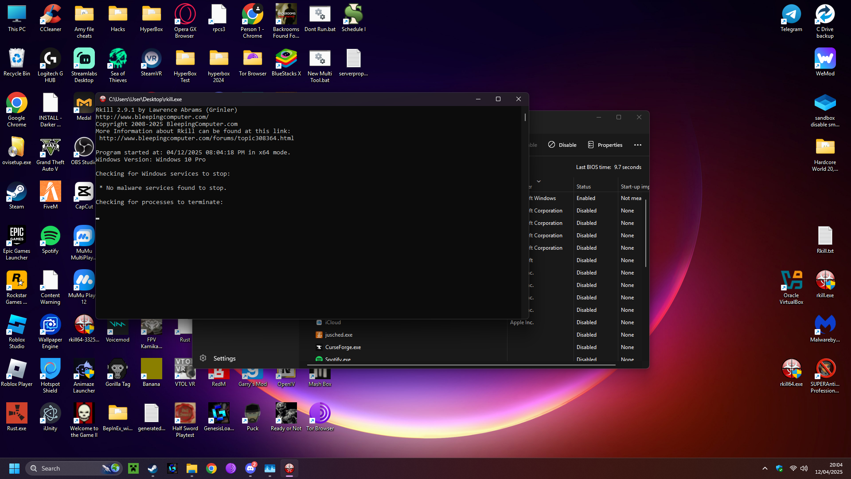Select the Roblox Player desktop icon

pyautogui.click(x=16, y=373)
